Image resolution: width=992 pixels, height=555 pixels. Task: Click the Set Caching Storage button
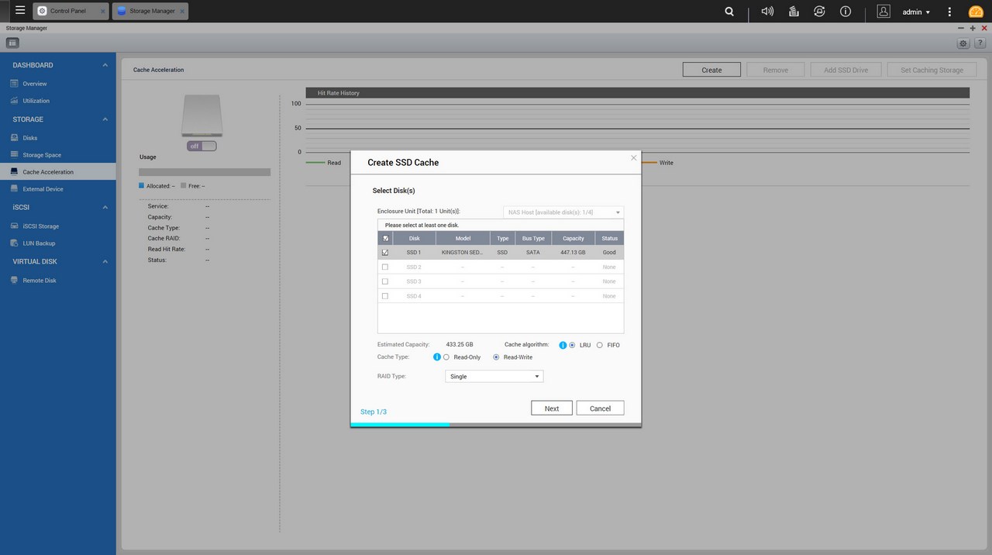(x=932, y=70)
